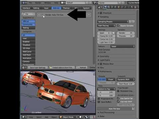
Task: Open the 3D view header View menu
Action: tap(31, 117)
